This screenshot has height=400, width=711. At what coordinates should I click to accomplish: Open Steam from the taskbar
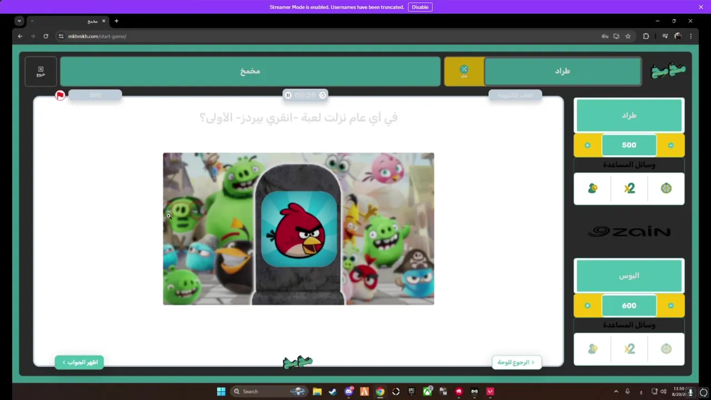tap(332, 391)
